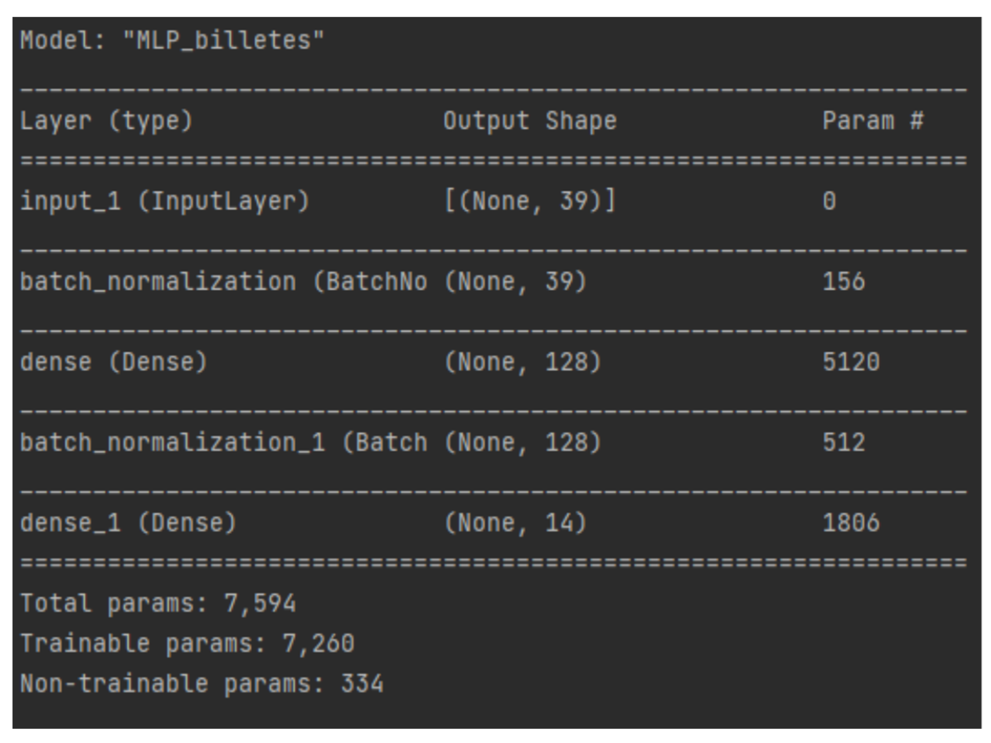Click the "Layer (type)" column header

click(x=106, y=121)
